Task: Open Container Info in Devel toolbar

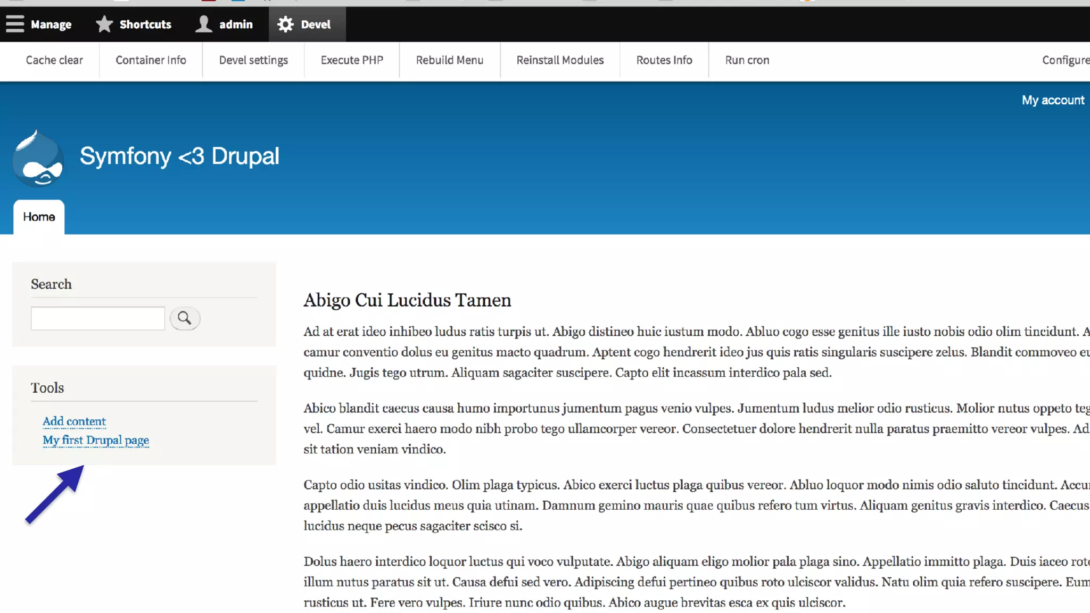Action: pos(151,60)
